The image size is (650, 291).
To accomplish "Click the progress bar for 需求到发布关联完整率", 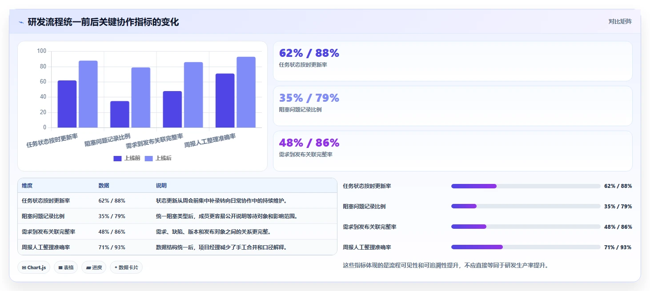I will click(526, 227).
